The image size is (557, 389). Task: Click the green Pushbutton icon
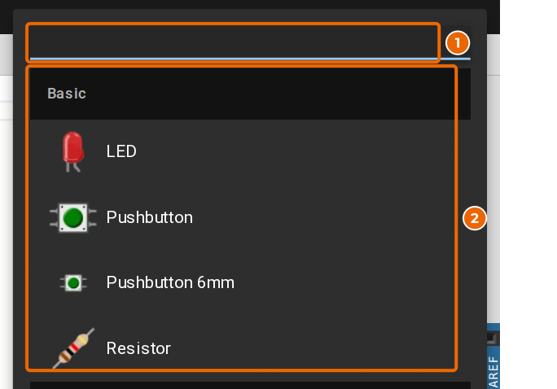(x=73, y=217)
